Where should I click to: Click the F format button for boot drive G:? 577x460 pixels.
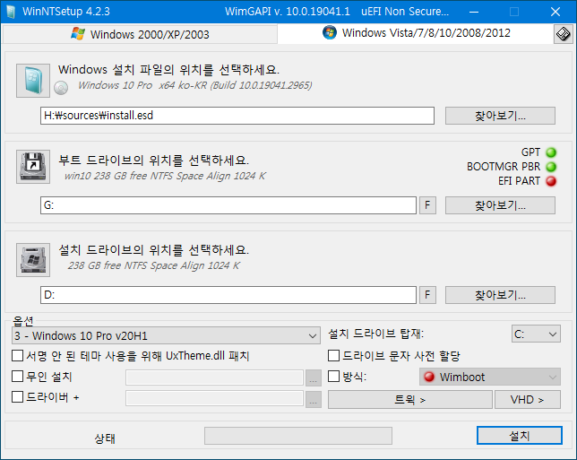(x=427, y=205)
